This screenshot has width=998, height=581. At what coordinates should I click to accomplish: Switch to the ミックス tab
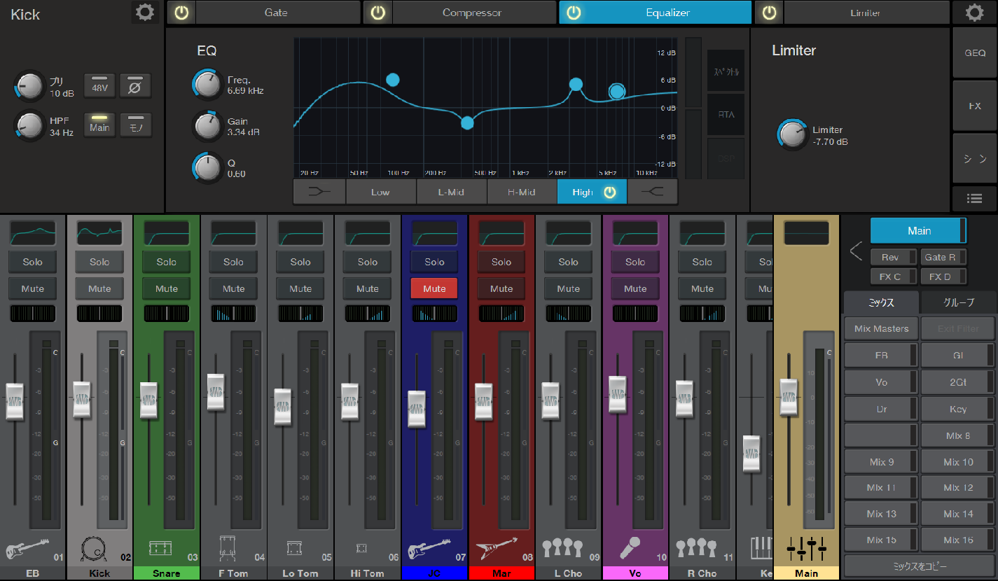click(882, 302)
